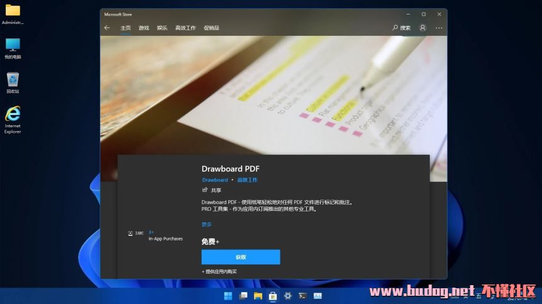This screenshot has height=304, width=542.
Task: Open File Explorer in the taskbar
Action: coord(258,296)
